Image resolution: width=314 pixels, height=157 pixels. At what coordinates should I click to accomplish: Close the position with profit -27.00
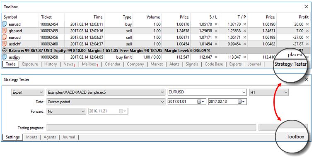click(x=307, y=37)
